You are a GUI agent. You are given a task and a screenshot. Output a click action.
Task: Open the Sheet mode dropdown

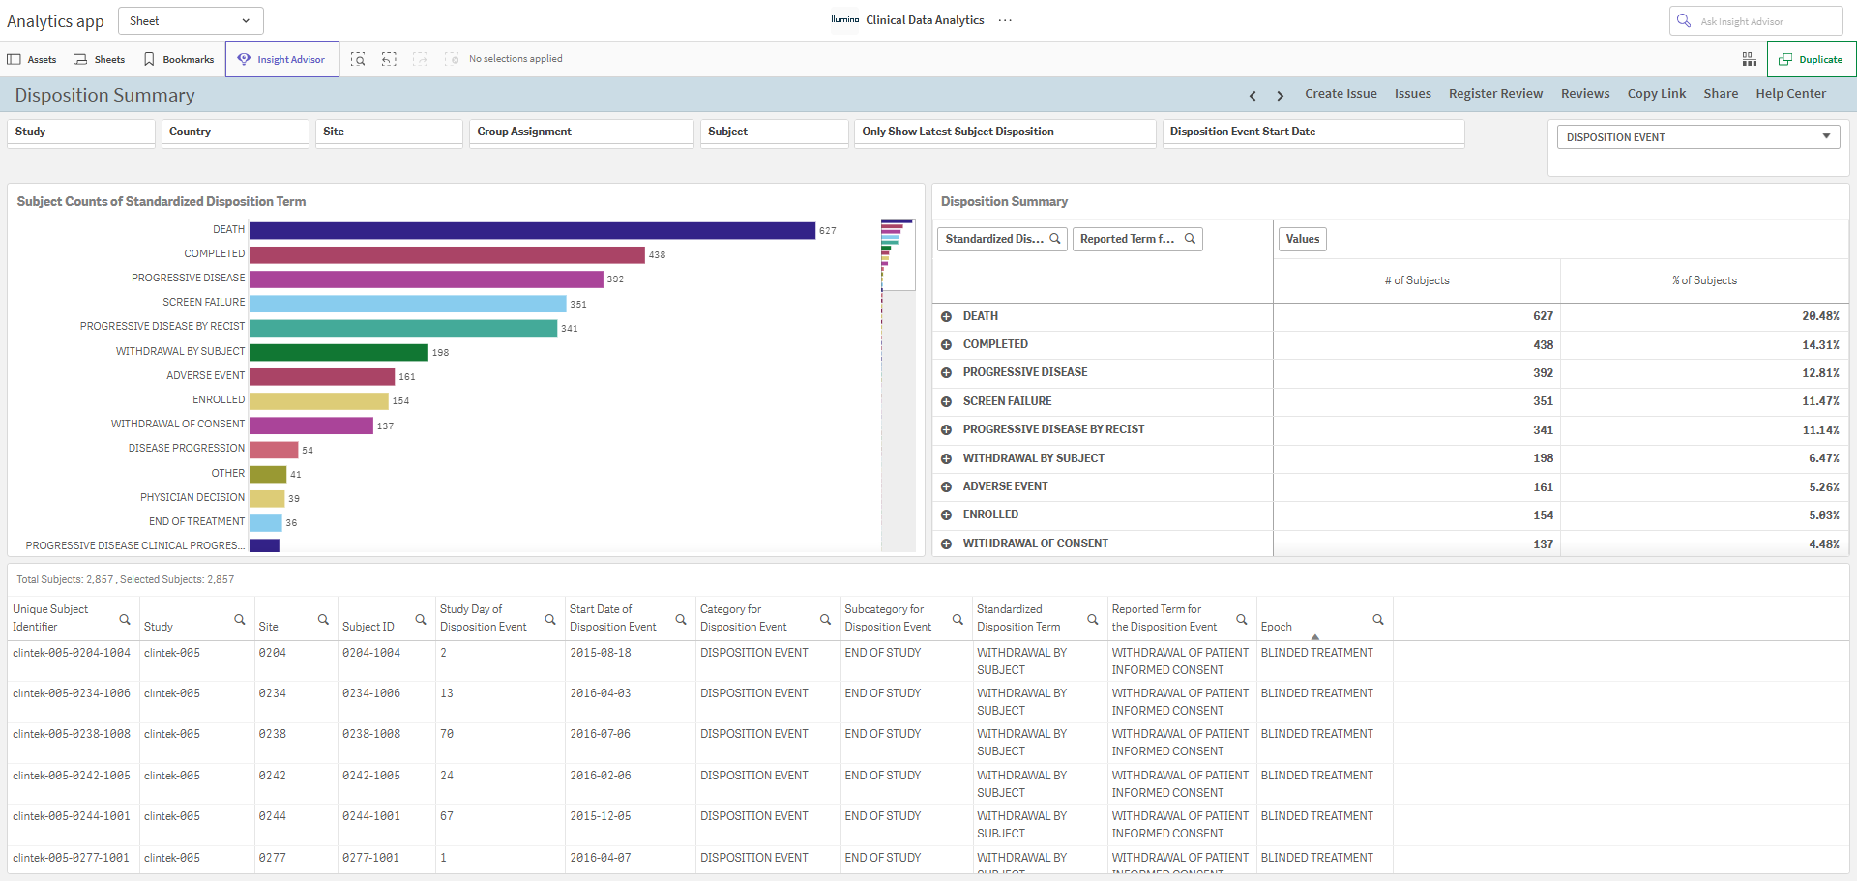tap(191, 20)
